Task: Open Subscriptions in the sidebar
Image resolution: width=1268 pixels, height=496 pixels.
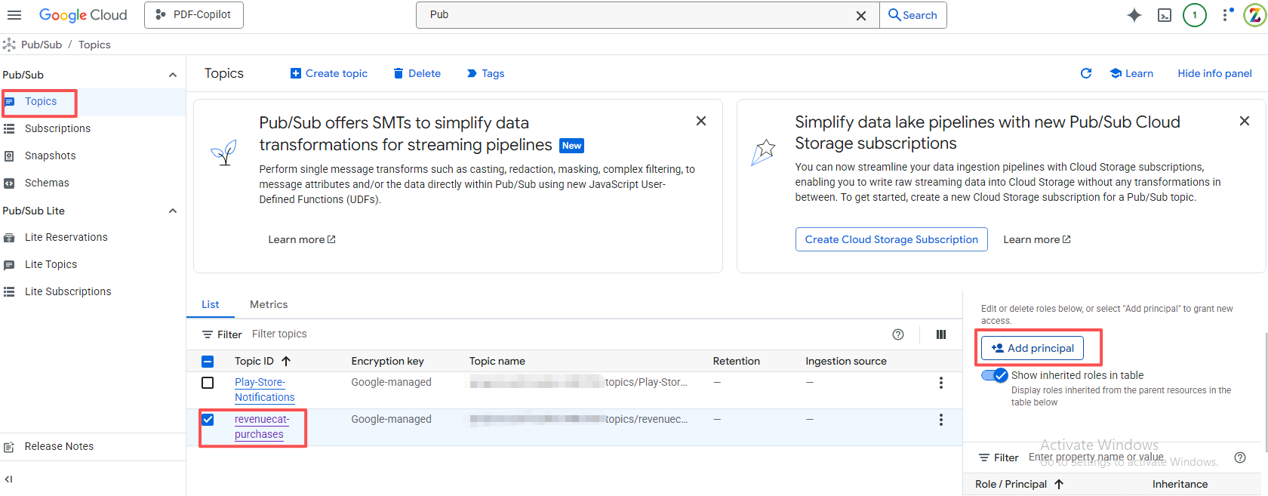Action: click(57, 128)
